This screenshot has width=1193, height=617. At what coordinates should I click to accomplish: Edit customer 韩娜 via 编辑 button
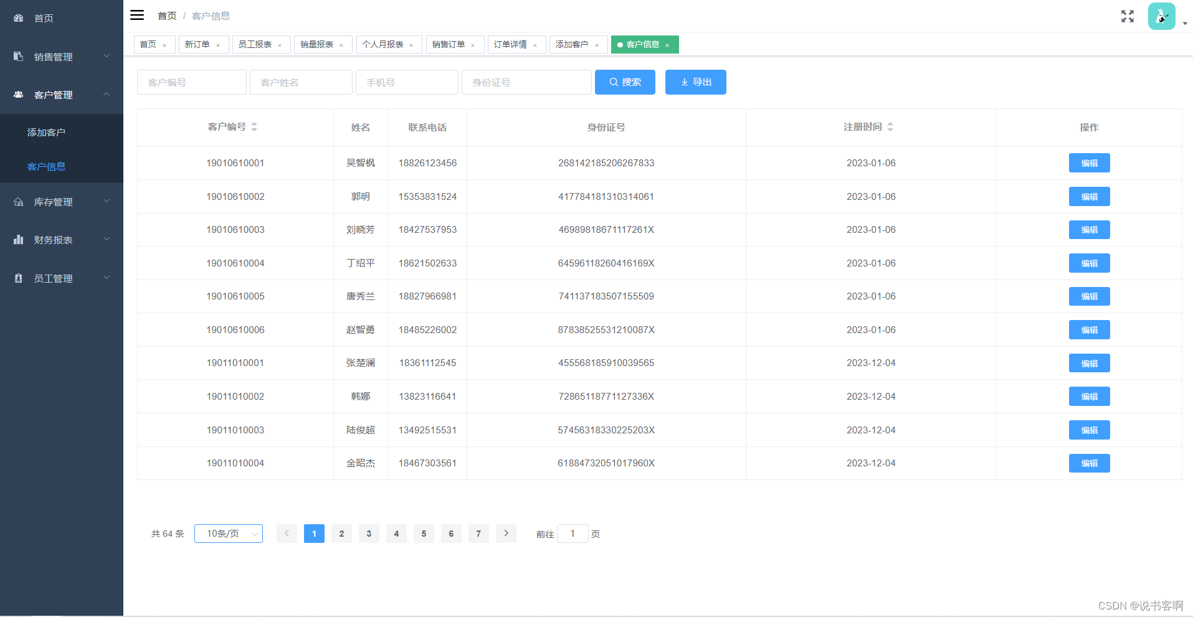click(x=1090, y=397)
